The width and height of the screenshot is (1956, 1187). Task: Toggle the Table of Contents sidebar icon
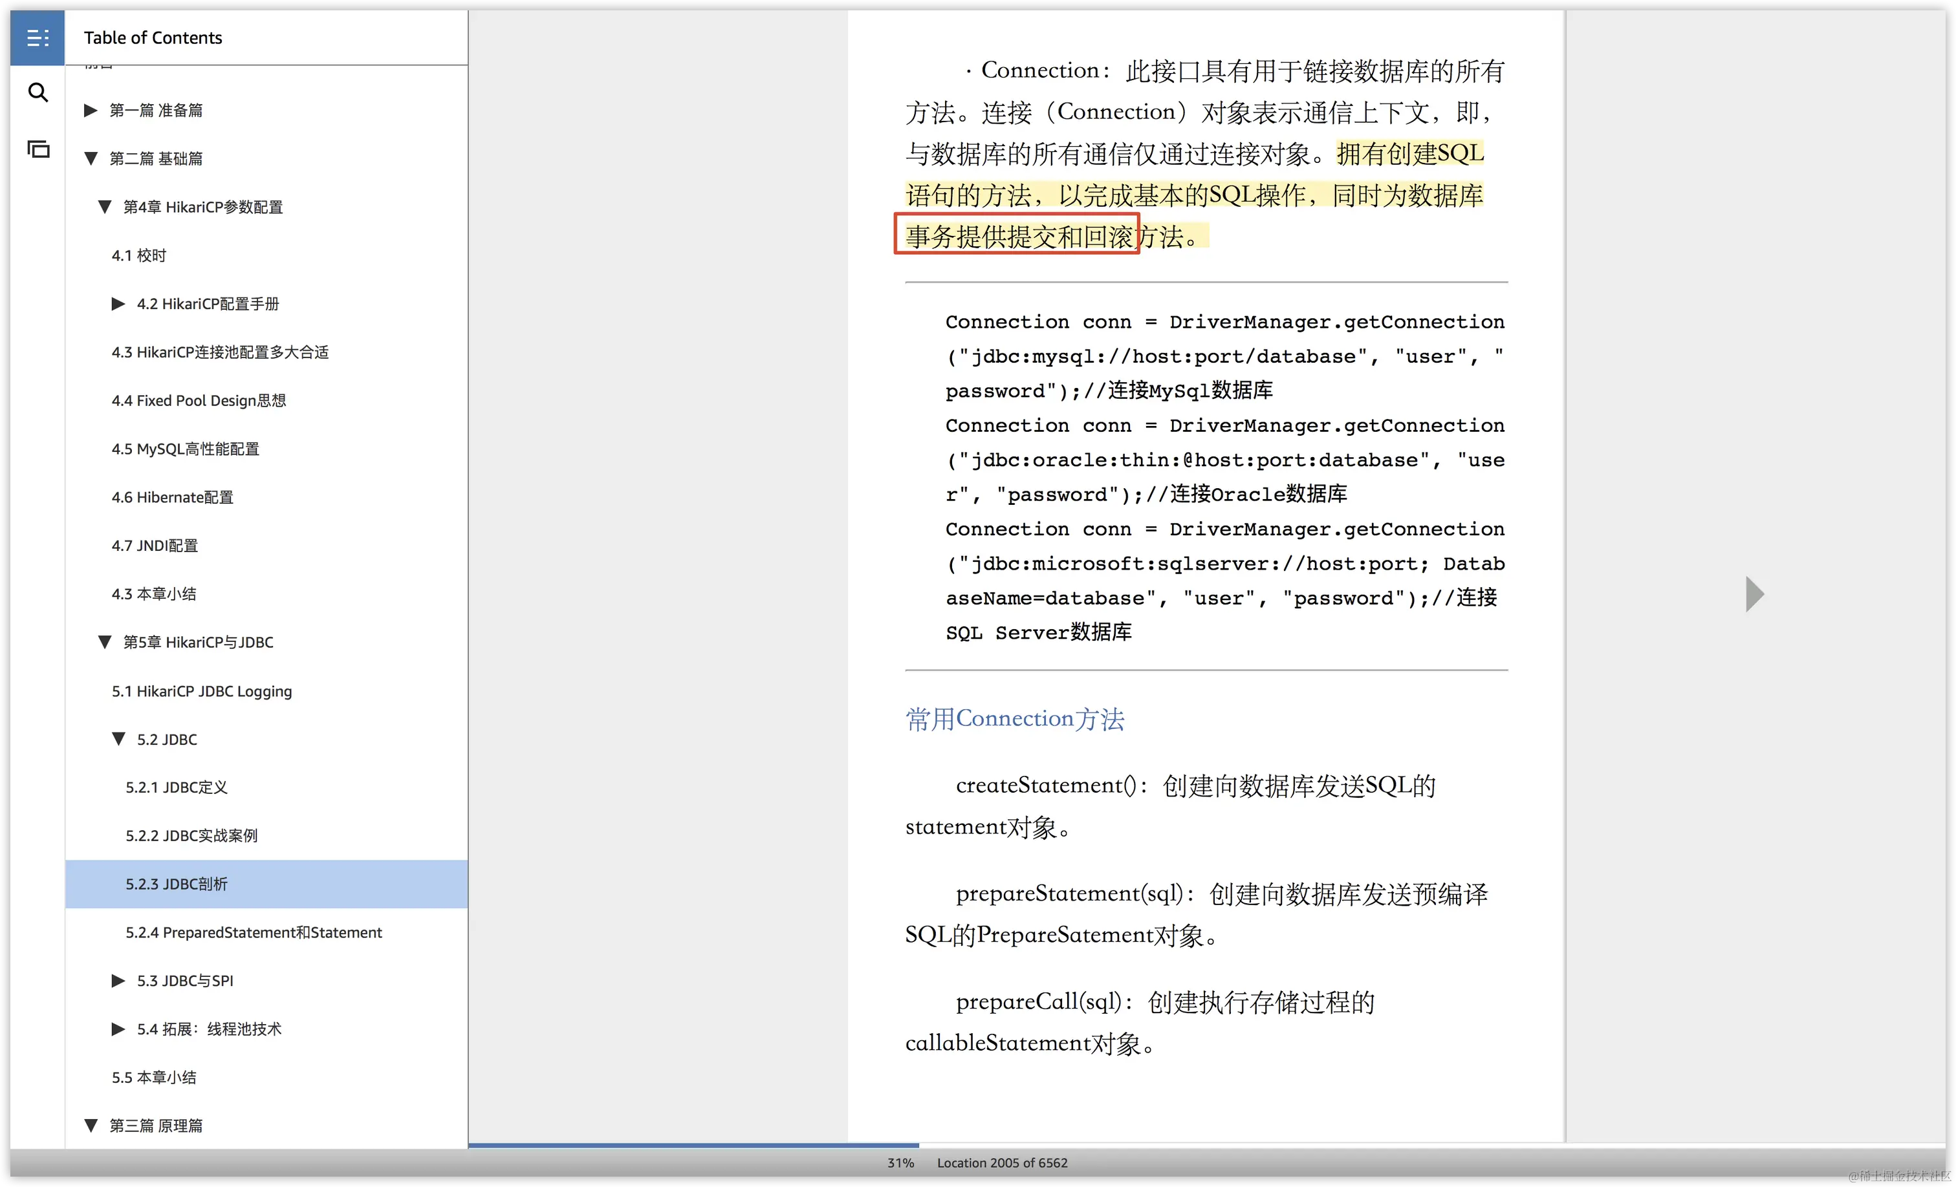point(38,37)
